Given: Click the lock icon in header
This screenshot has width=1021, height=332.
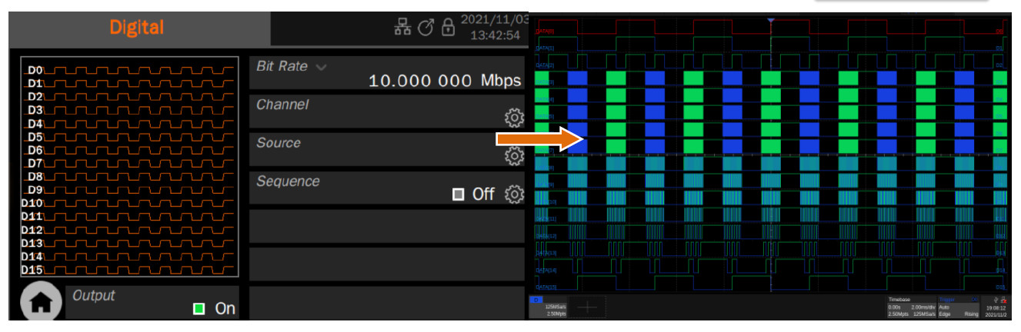Looking at the screenshot, I should pos(448,28).
